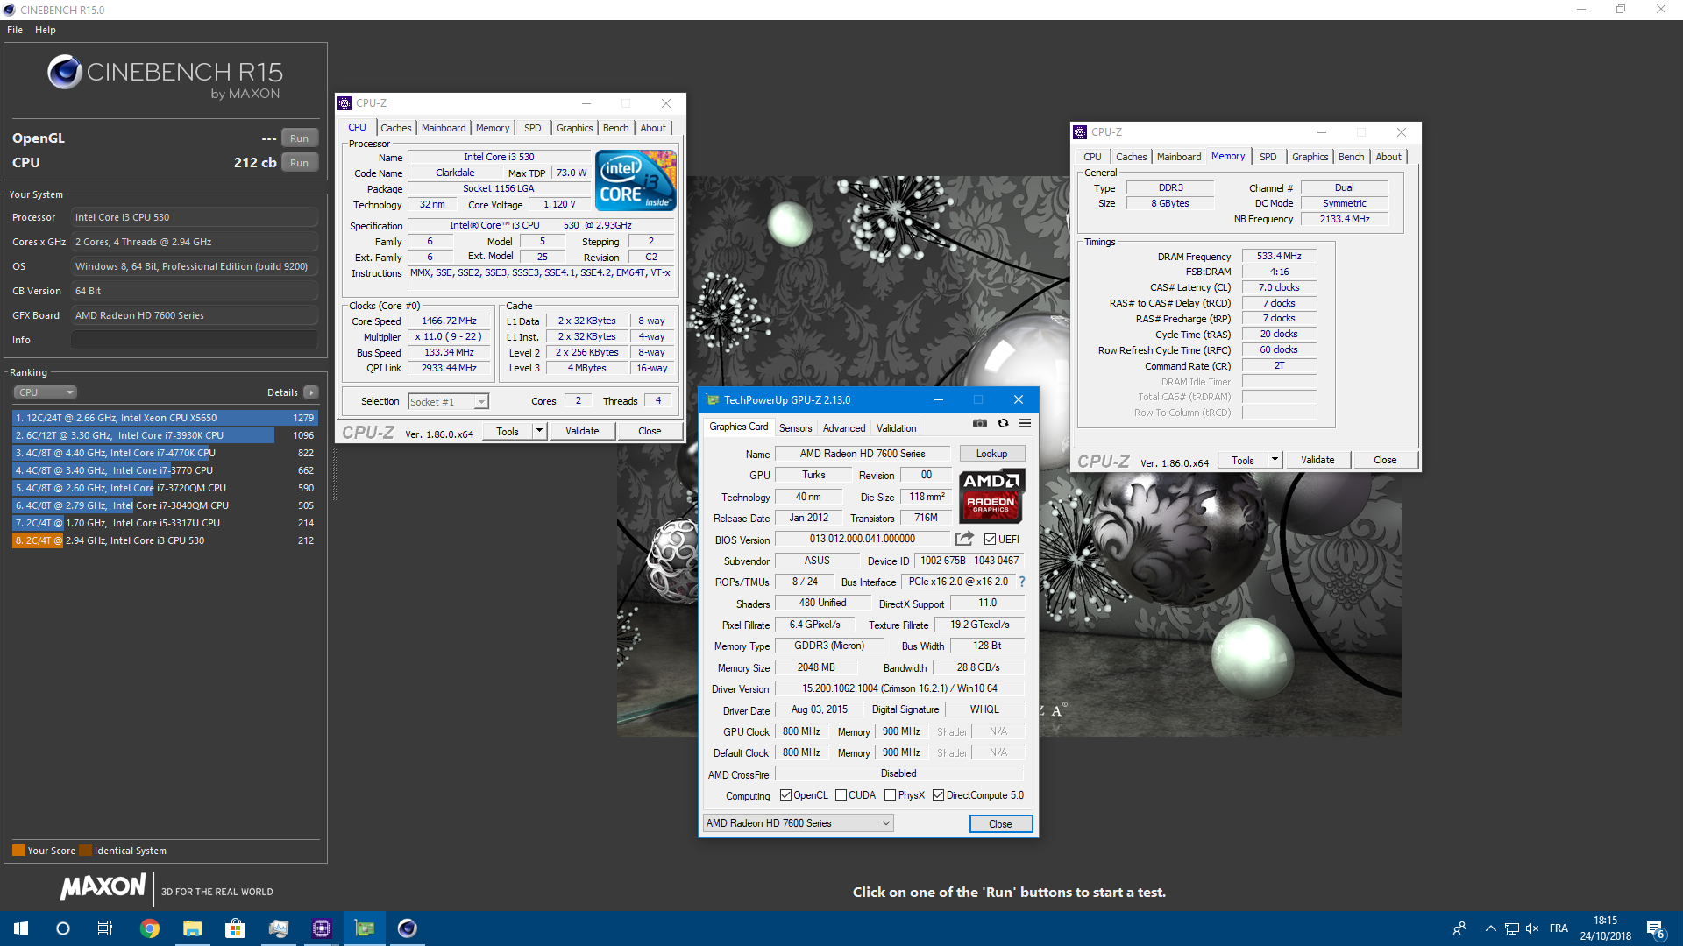Toggle the DirectCompute 5.0 checkbox
The image size is (1683, 946).
pos(939,795)
